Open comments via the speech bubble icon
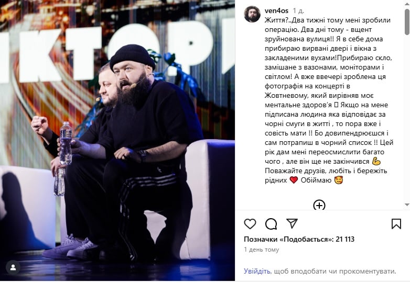 coord(271,224)
